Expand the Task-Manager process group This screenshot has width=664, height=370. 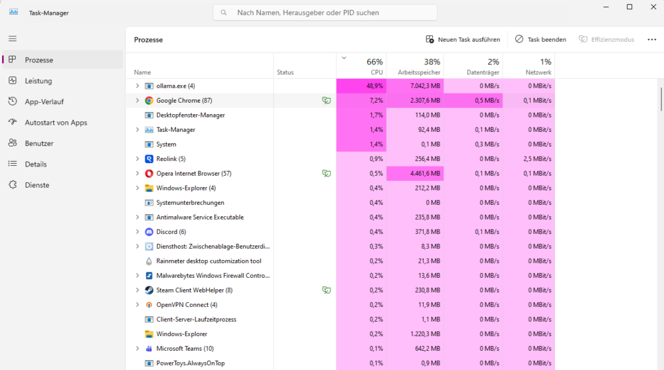(x=137, y=130)
